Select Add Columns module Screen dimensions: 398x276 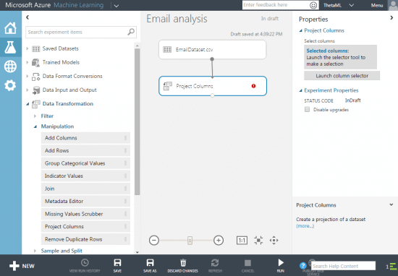pos(85,138)
